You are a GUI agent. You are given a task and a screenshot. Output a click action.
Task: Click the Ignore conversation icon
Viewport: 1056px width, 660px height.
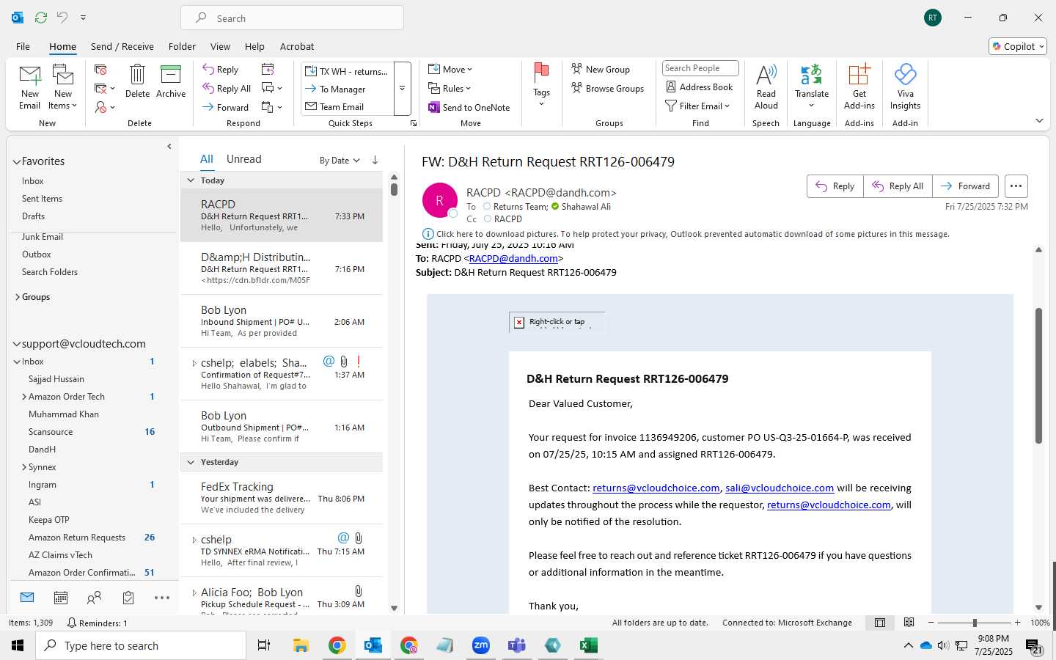101,69
